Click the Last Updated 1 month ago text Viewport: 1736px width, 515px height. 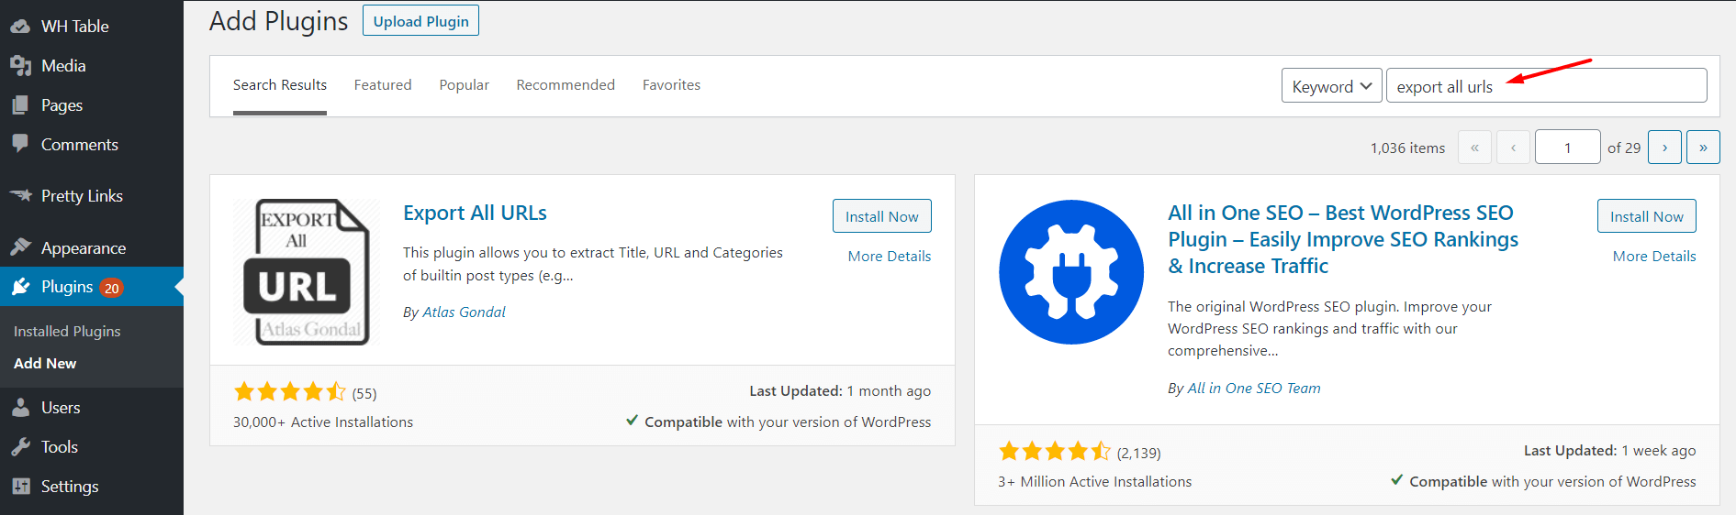(x=840, y=390)
